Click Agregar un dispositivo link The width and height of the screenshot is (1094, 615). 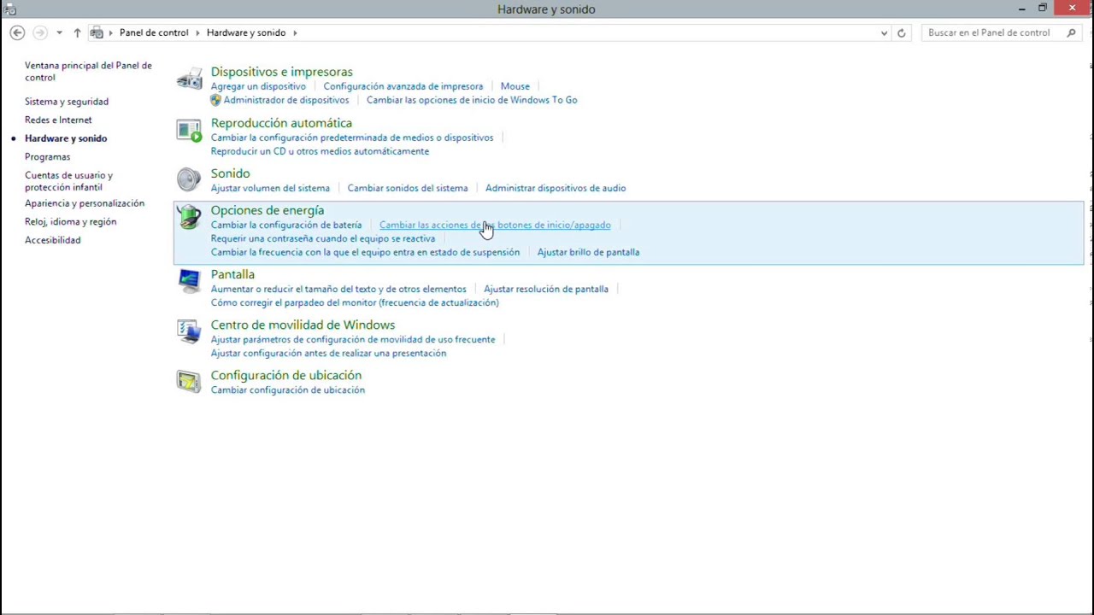[258, 86]
